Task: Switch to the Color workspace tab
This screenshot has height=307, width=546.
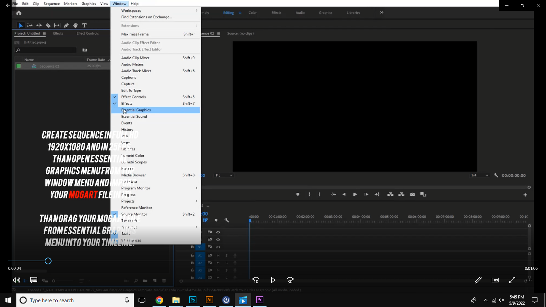Action: [x=253, y=13]
